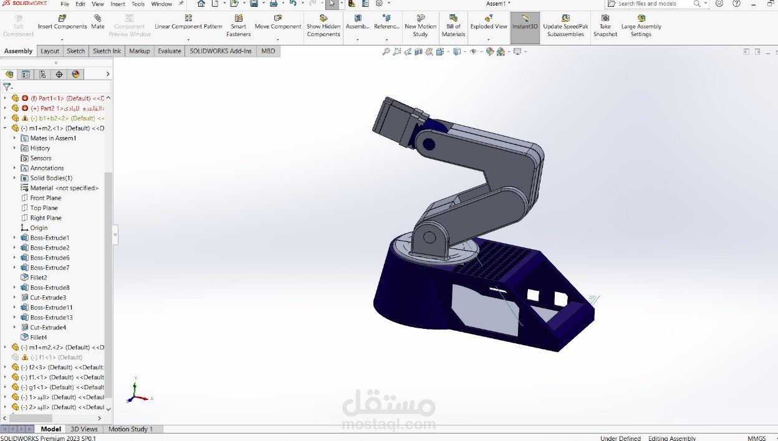The image size is (778, 441).
Task: Click Zoom to Fit in view toolbar
Action: tap(387, 52)
